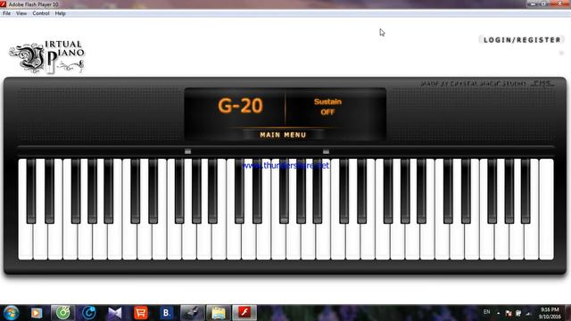Click the flag Action Center tray icon
Screen dimensions: 571x321
point(509,313)
